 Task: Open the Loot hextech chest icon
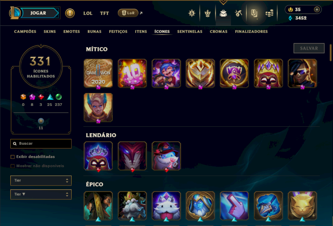223,13
